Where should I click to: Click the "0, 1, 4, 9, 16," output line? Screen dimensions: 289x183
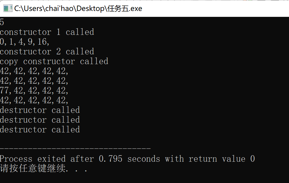tap(25, 42)
